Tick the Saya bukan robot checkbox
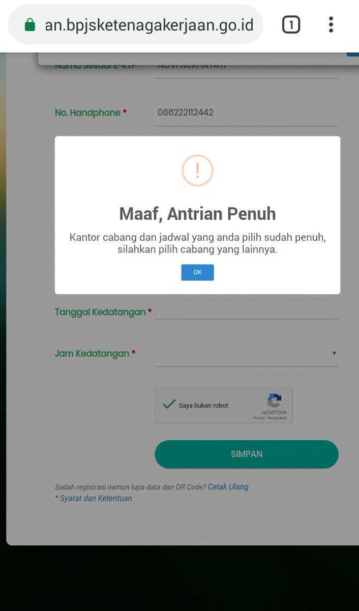 click(x=169, y=405)
